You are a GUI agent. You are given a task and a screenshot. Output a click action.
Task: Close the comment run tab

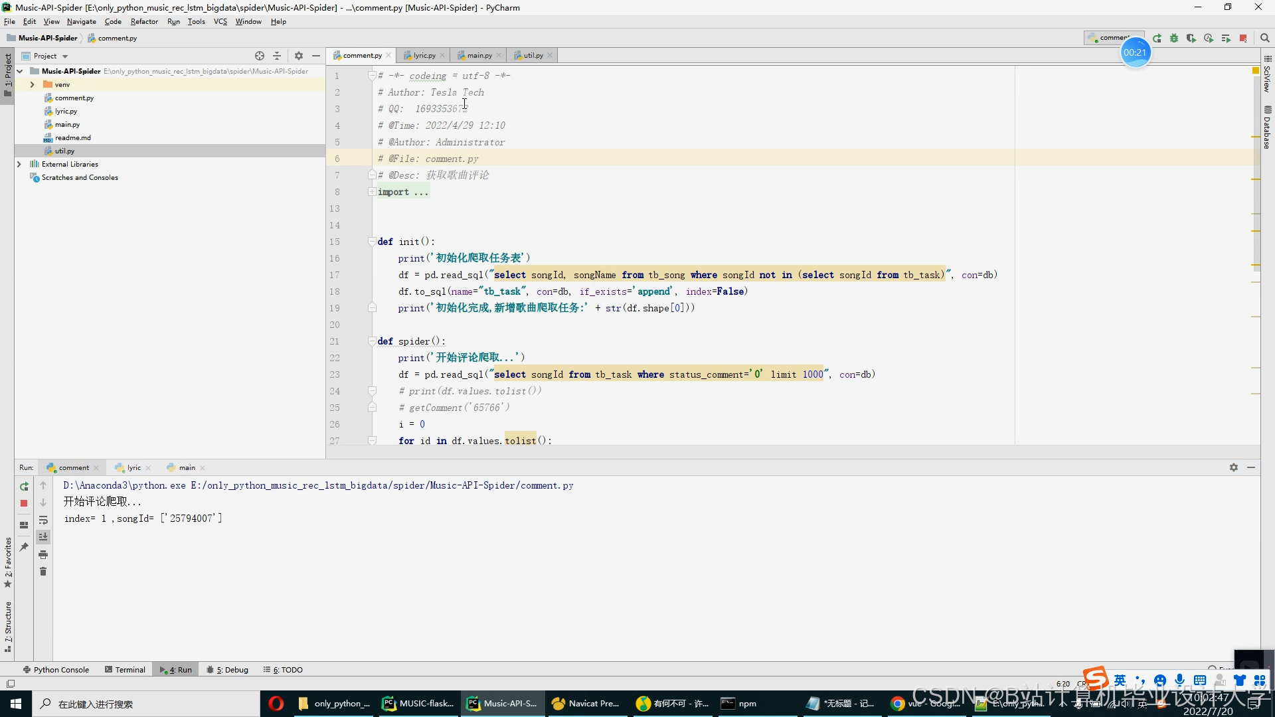click(96, 467)
